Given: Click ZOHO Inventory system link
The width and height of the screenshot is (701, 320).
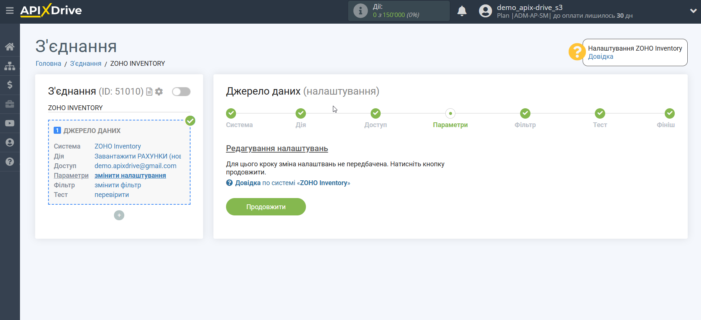Looking at the screenshot, I should tap(118, 146).
